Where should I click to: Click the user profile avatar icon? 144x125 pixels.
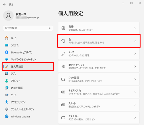tap(8, 15)
